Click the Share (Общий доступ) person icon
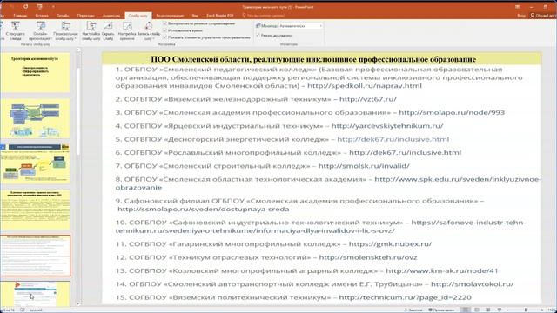Screen dimensions: 557x313 click(x=532, y=16)
